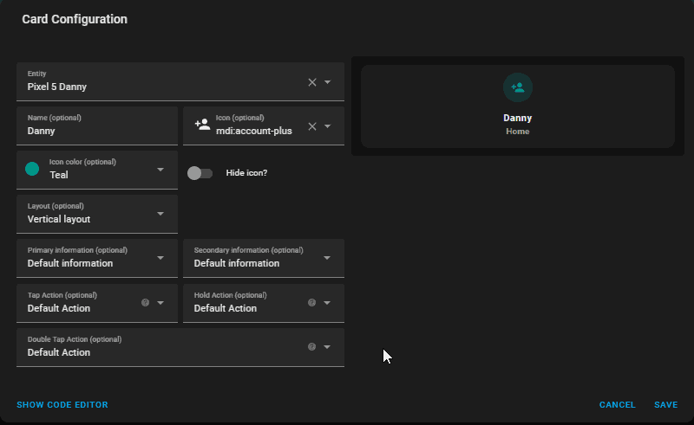Click the Hold Action help icon
This screenshot has height=425, width=694.
[x=312, y=303]
